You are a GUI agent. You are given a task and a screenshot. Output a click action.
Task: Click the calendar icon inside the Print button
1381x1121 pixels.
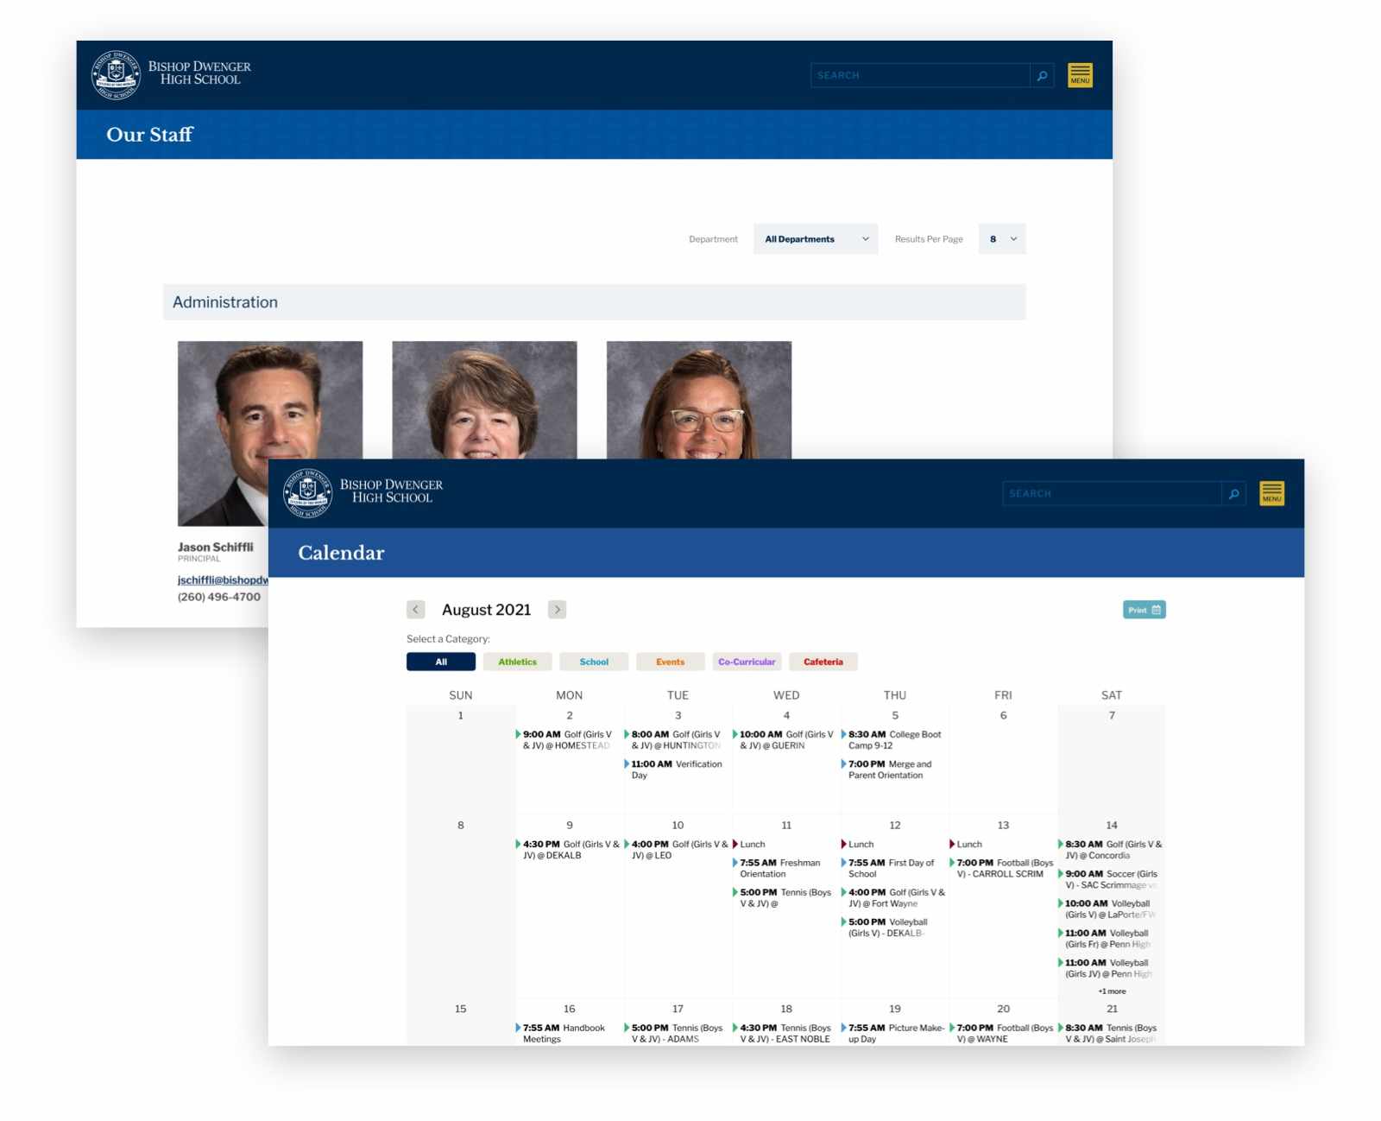pyautogui.click(x=1157, y=610)
